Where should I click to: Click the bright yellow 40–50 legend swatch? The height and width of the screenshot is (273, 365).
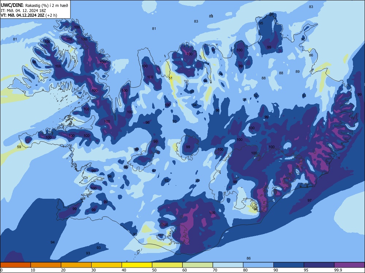coord(137,265)
